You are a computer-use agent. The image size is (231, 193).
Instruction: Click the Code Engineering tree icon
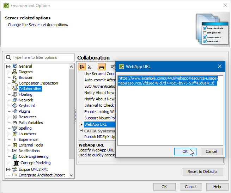pos(15,156)
